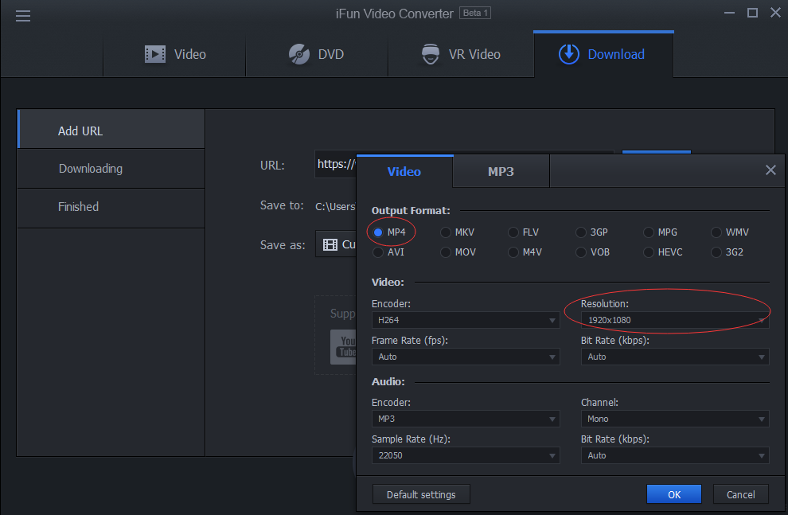The image size is (788, 515).
Task: Select the M4V output format
Action: (x=513, y=252)
